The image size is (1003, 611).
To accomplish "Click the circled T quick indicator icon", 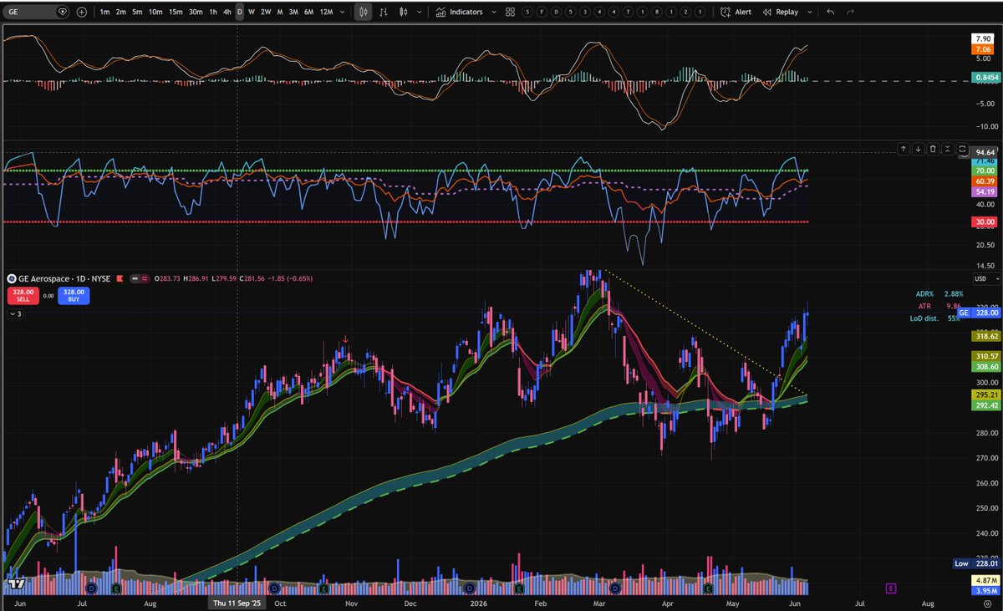I will (x=628, y=13).
